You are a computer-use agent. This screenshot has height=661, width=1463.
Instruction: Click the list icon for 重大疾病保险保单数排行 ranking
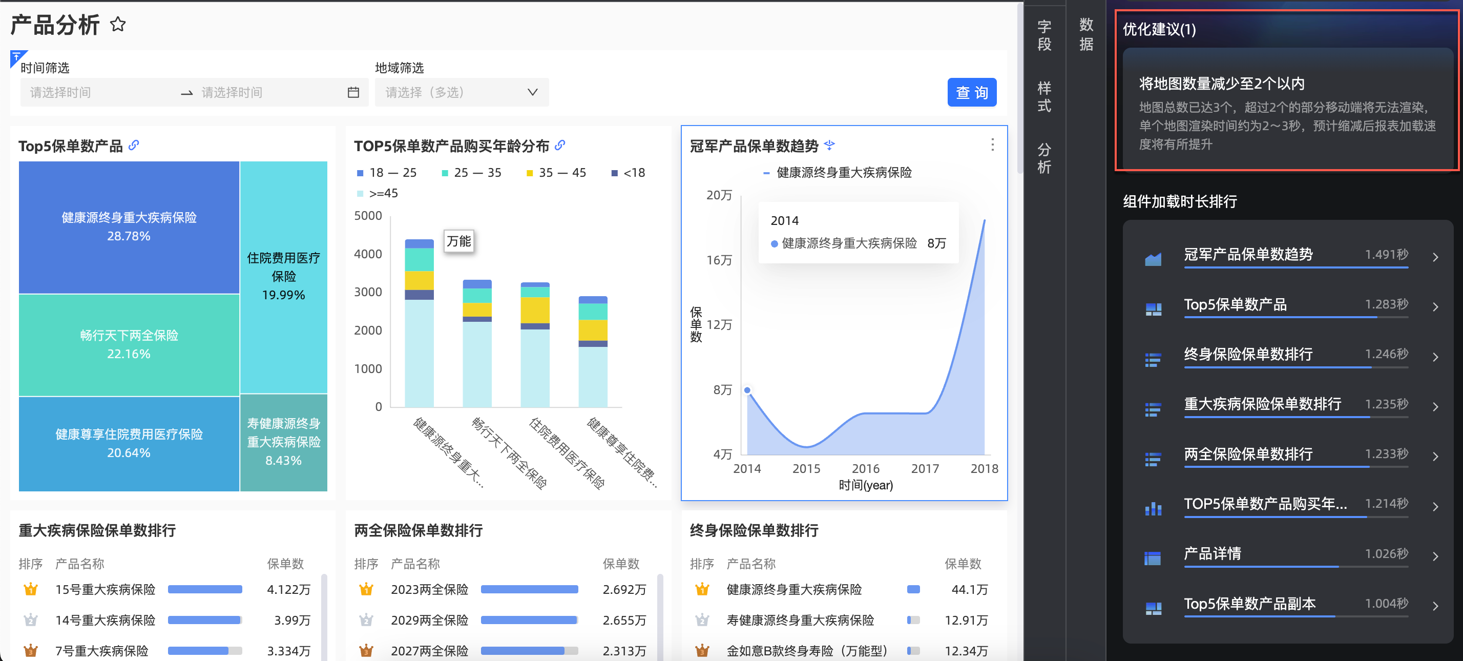pos(1153,409)
